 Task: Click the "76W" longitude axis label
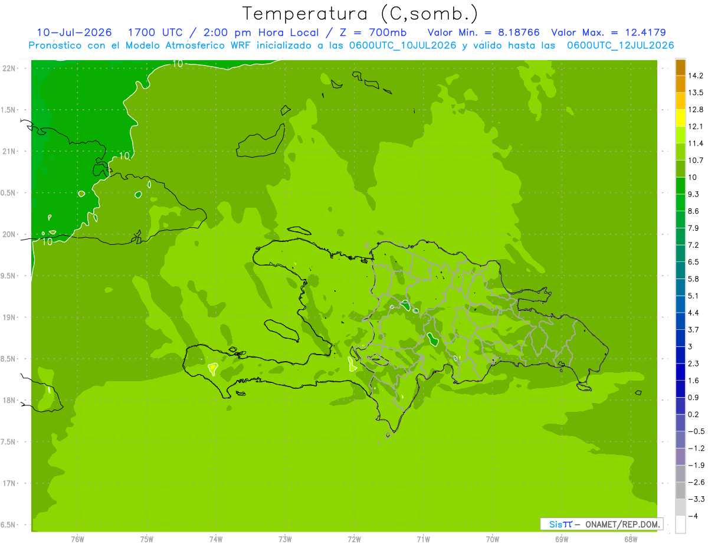[x=77, y=539]
